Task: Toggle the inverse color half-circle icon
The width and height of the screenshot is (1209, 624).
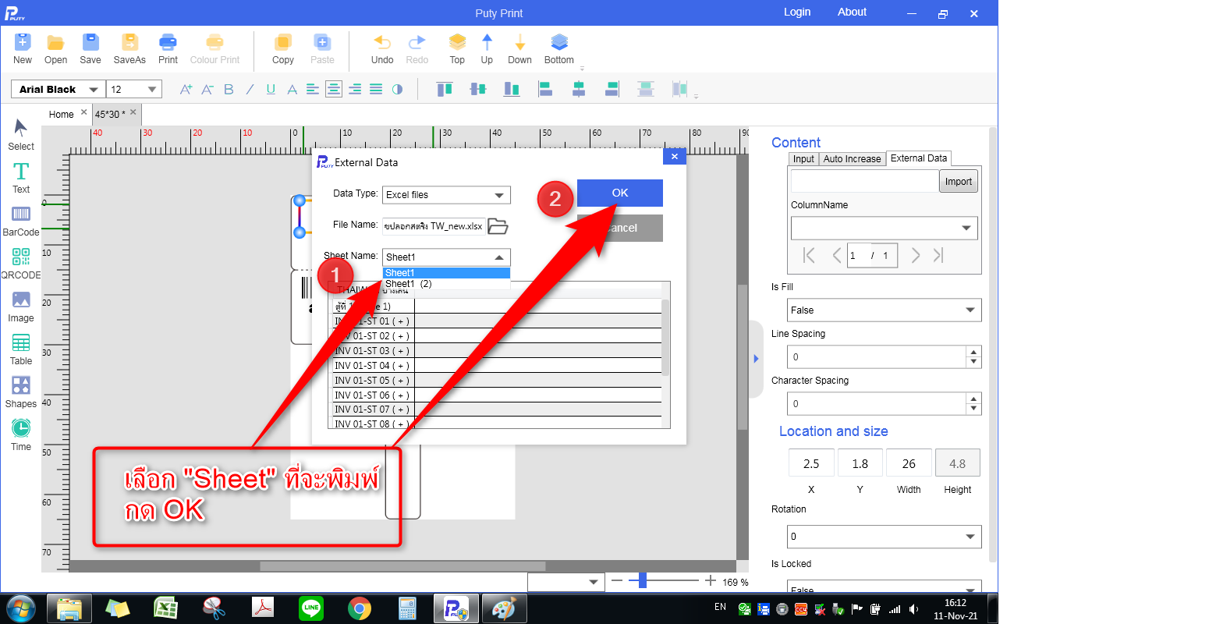Action: pyautogui.click(x=397, y=90)
